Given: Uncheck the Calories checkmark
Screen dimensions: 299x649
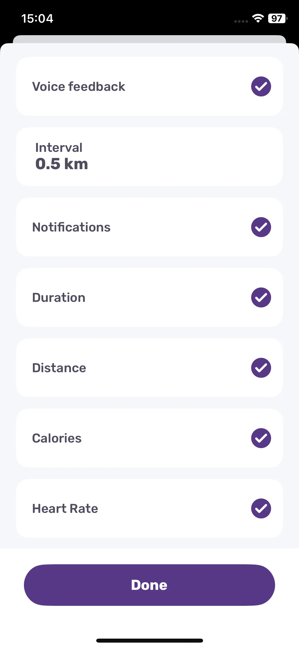Looking at the screenshot, I should [261, 438].
